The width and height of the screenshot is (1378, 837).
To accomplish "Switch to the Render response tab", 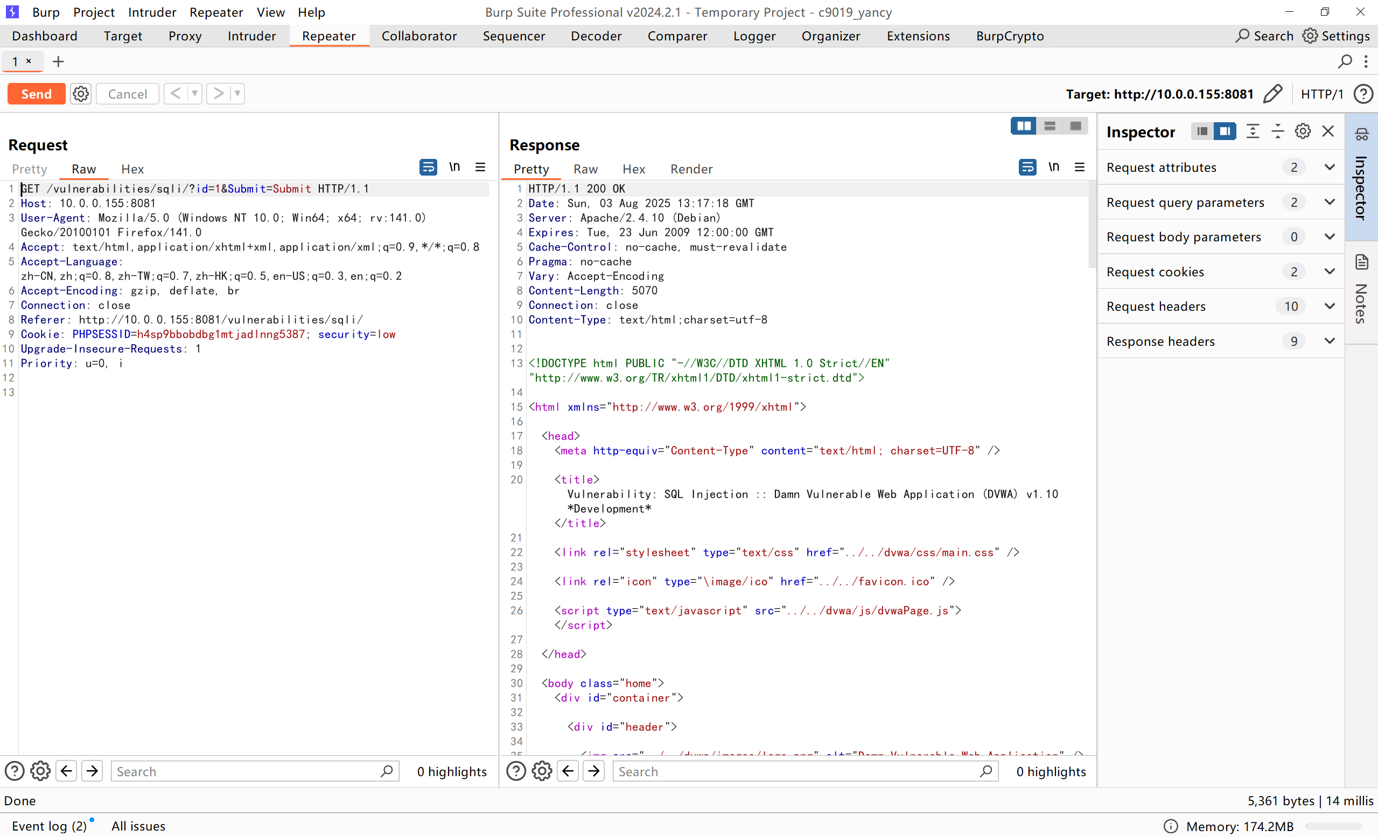I will click(x=691, y=169).
